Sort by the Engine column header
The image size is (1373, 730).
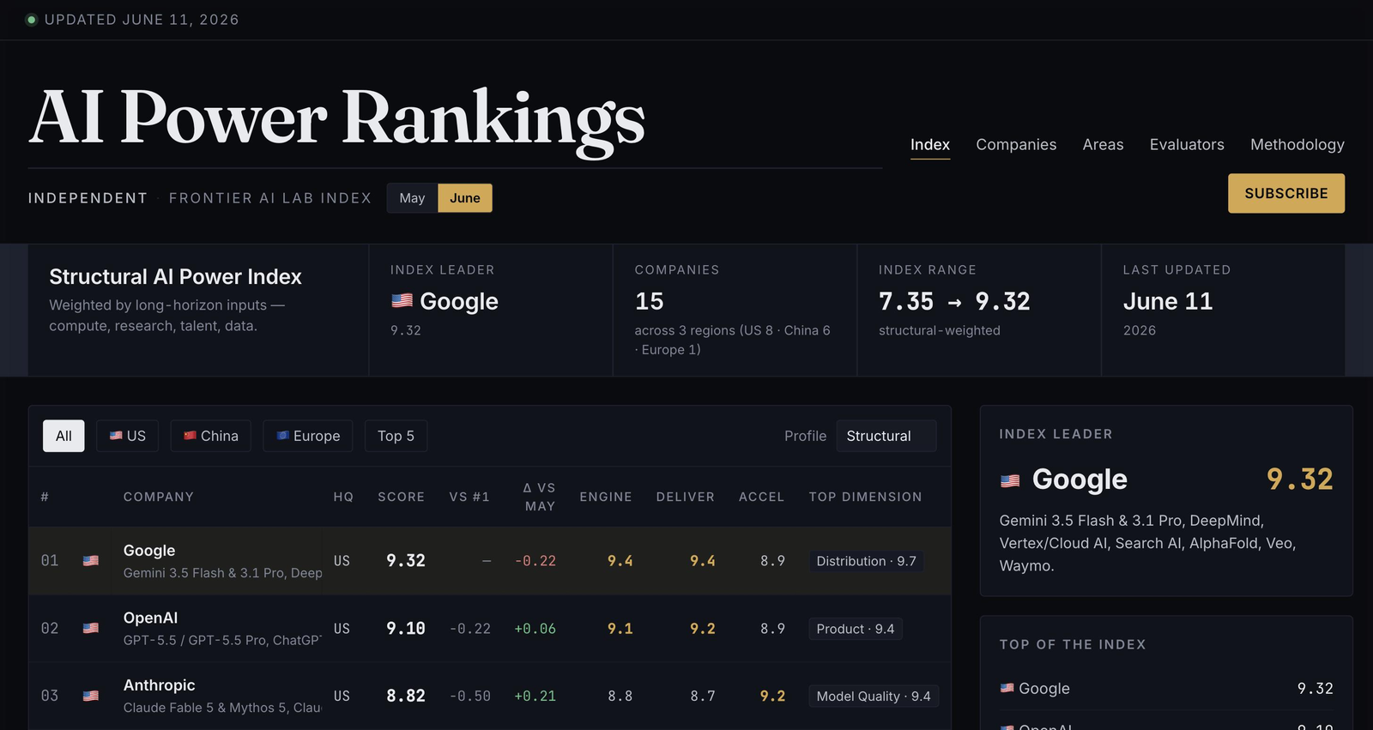pyautogui.click(x=606, y=497)
